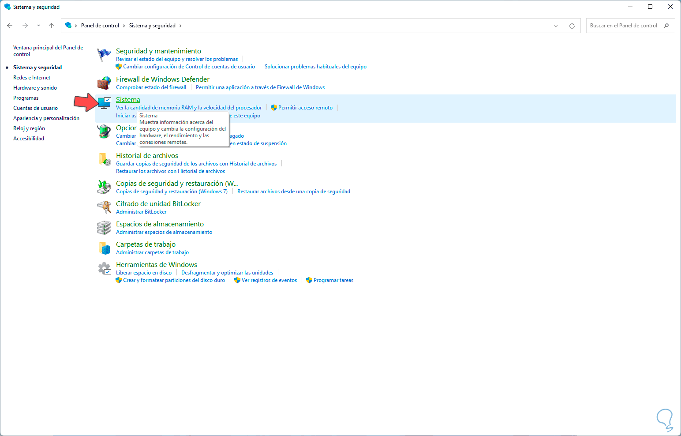Go forward with the forward arrow
This screenshot has height=436, width=681.
[25, 26]
